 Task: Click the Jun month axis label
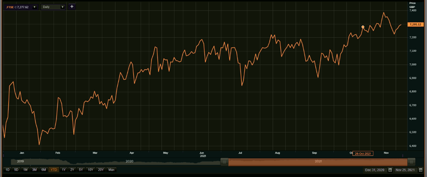(x=202, y=153)
